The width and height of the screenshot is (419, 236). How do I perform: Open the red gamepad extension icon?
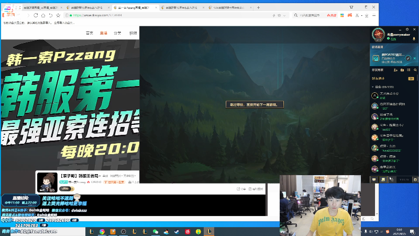pyautogui.click(x=349, y=16)
